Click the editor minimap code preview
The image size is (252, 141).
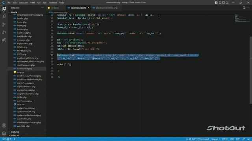[x=242, y=18]
